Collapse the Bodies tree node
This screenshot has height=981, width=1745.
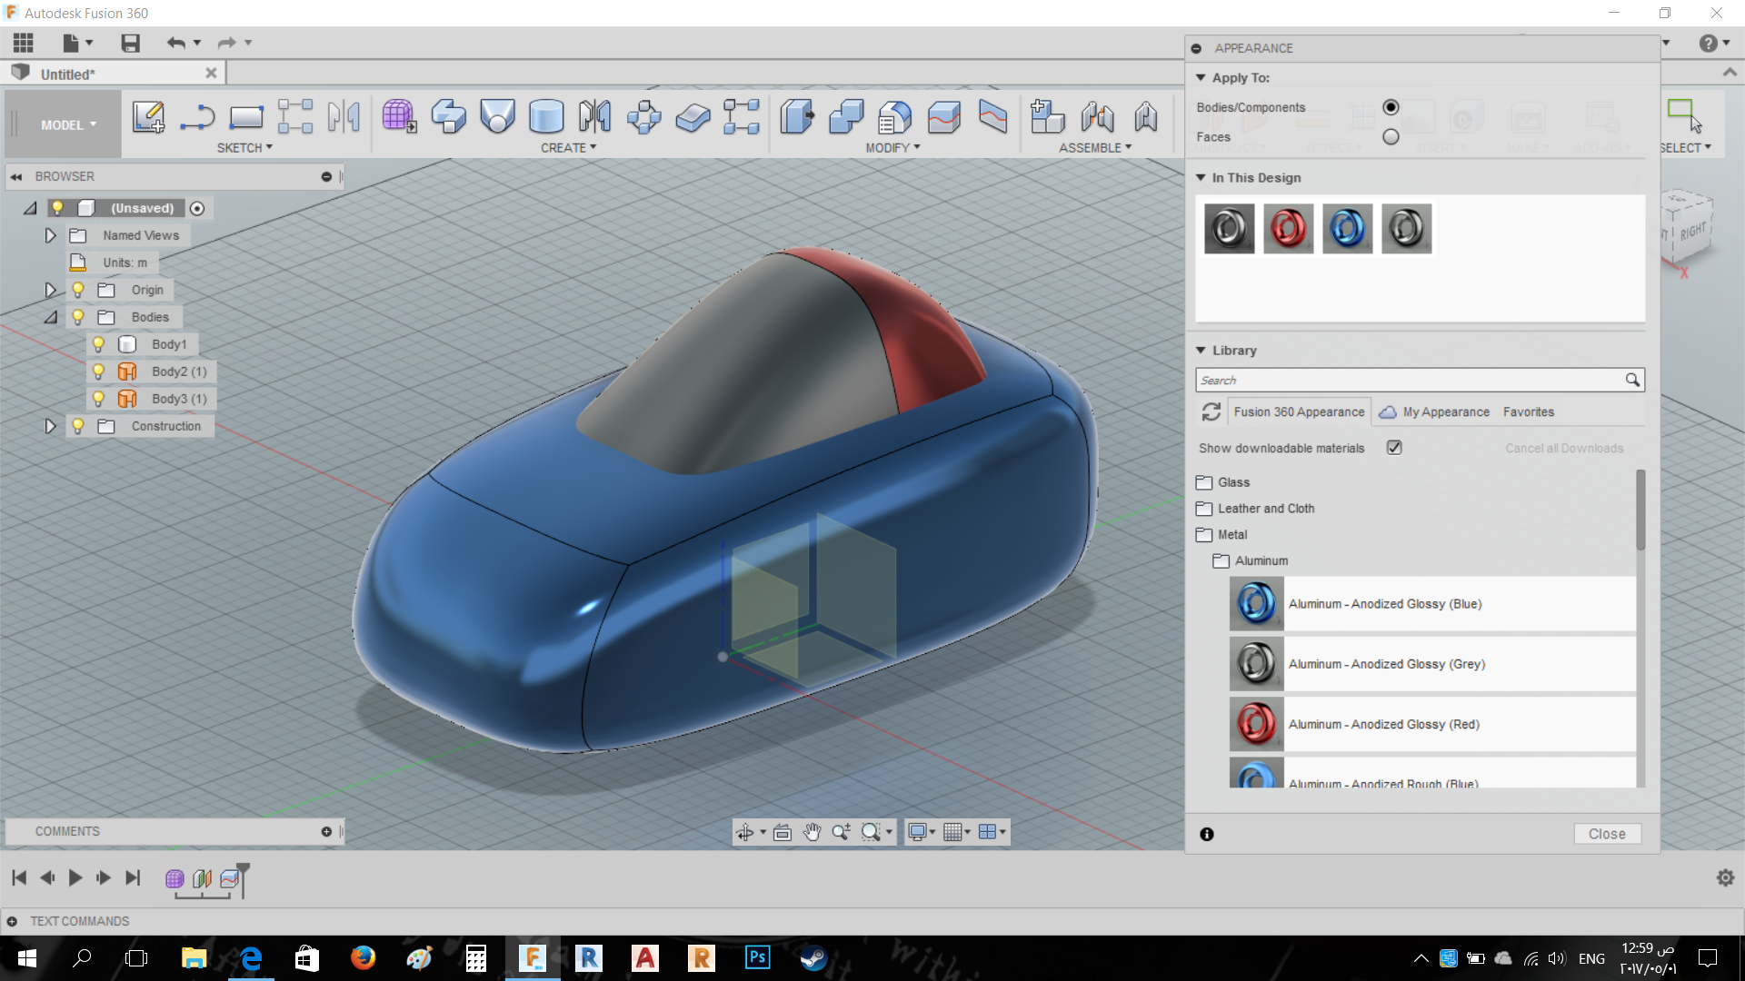(x=50, y=317)
